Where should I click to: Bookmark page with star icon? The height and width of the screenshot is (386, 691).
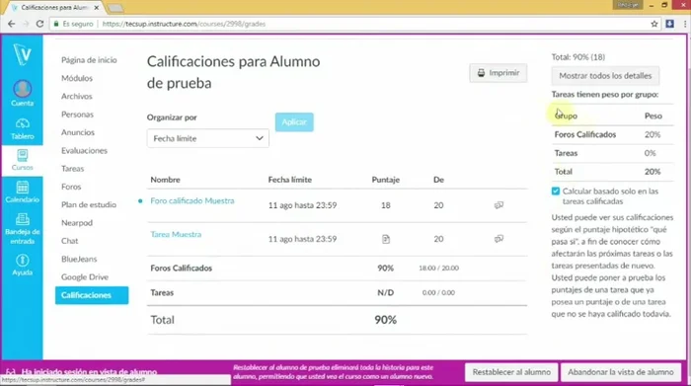tap(653, 24)
